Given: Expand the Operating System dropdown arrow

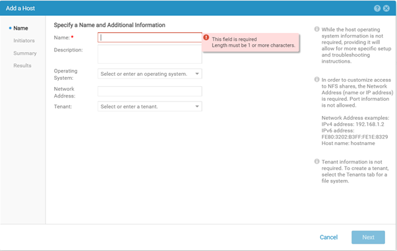Looking at the screenshot, I should (197, 74).
